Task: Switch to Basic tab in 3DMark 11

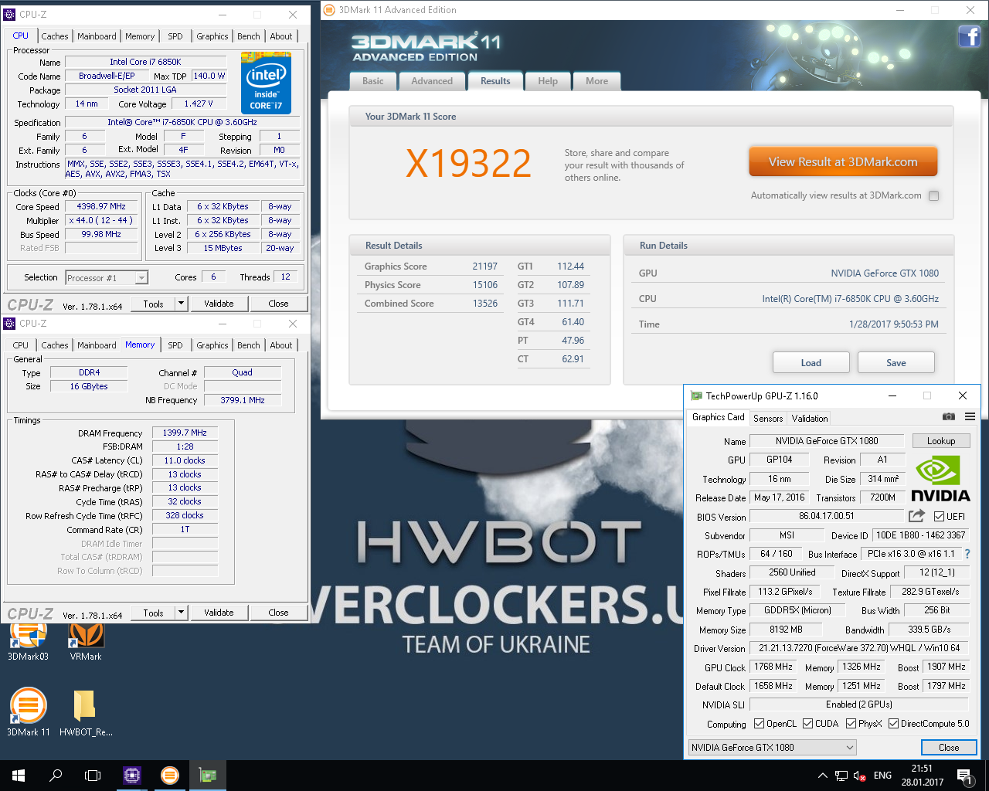Action: [x=373, y=81]
